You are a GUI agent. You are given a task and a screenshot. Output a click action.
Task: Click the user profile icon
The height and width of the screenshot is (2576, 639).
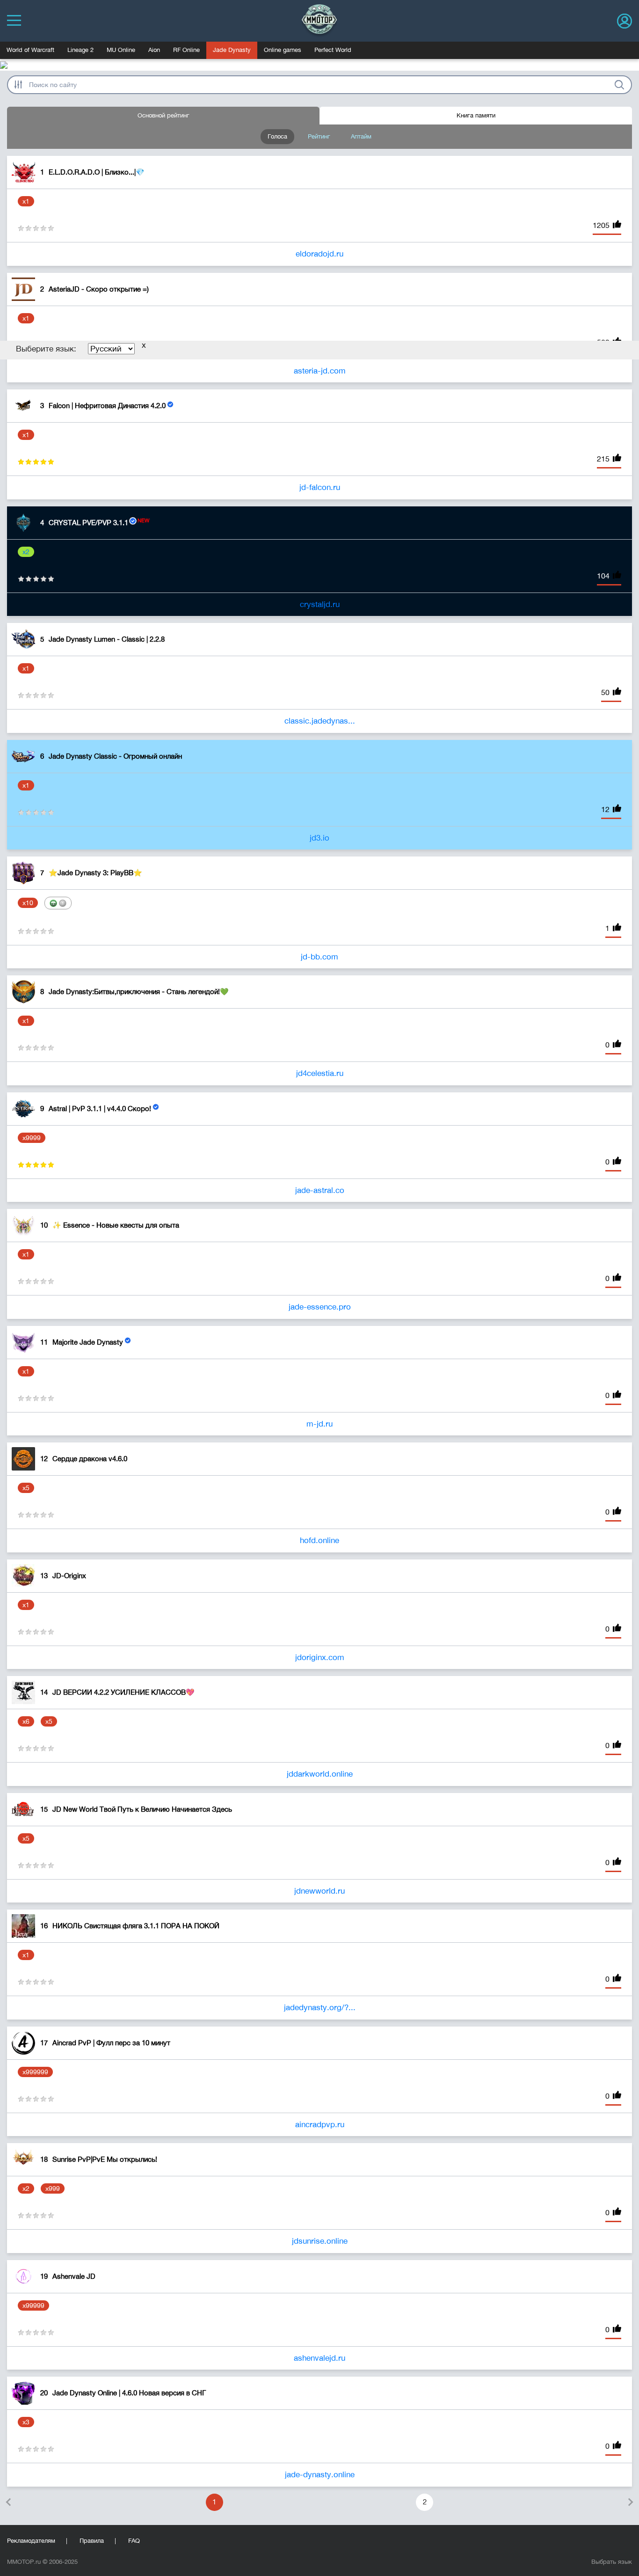coord(624,20)
